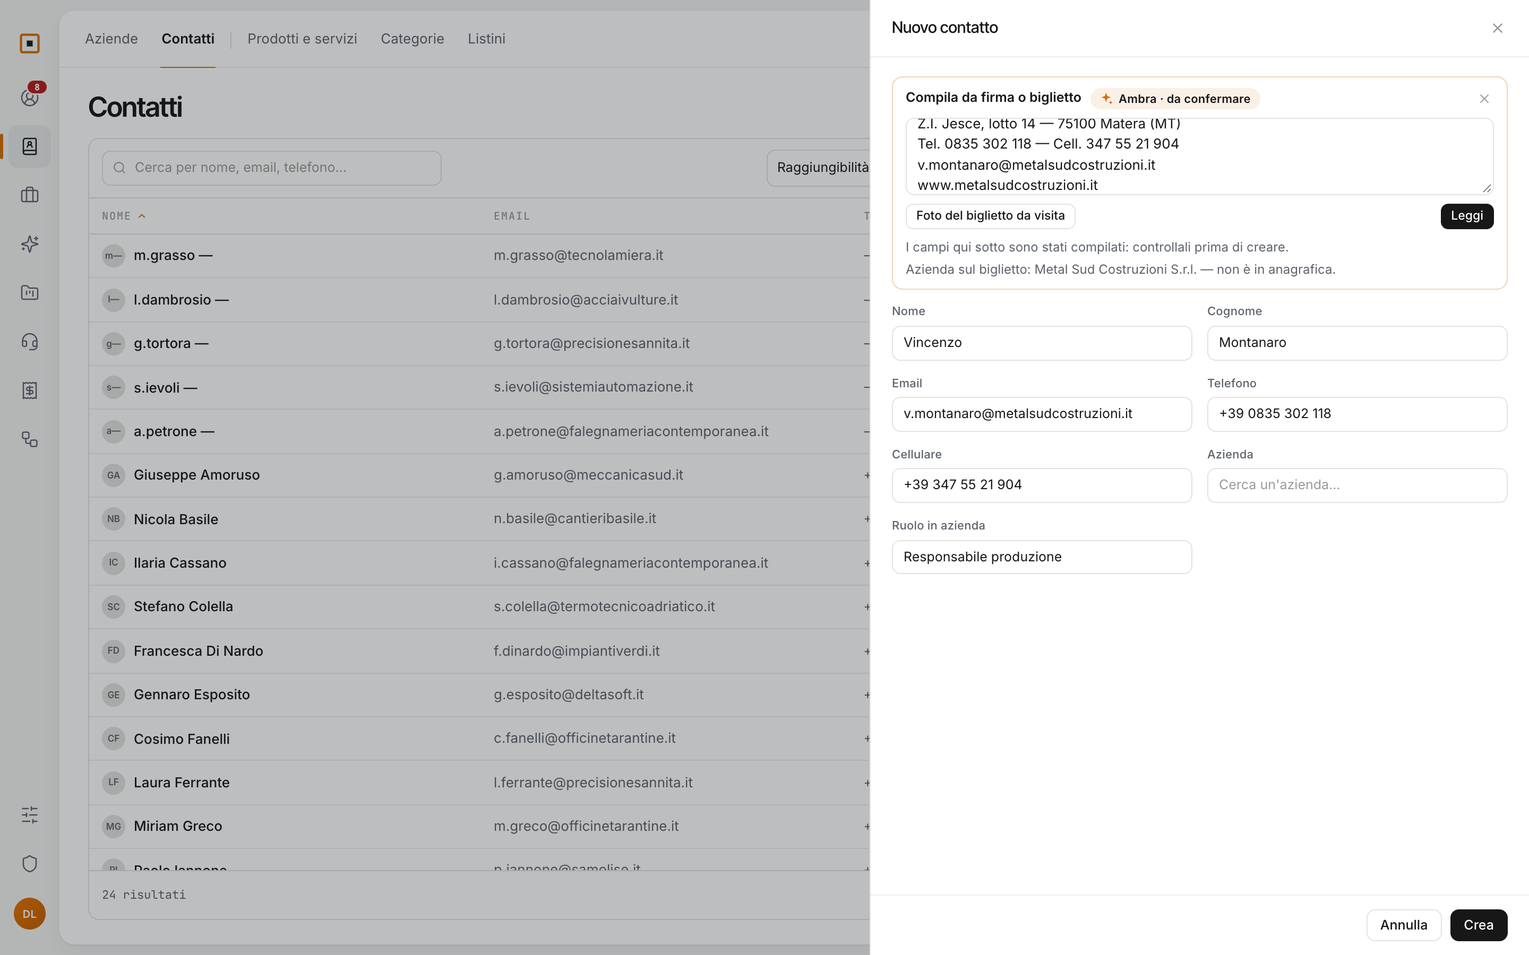Click the business card text area
Screen dimensions: 1529x955
(1199, 156)
